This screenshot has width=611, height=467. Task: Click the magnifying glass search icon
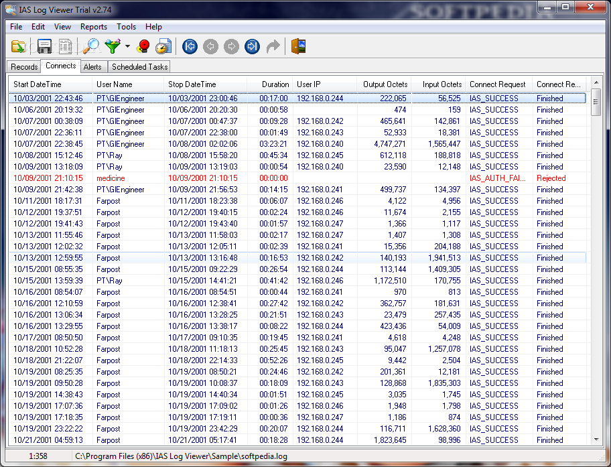point(92,46)
